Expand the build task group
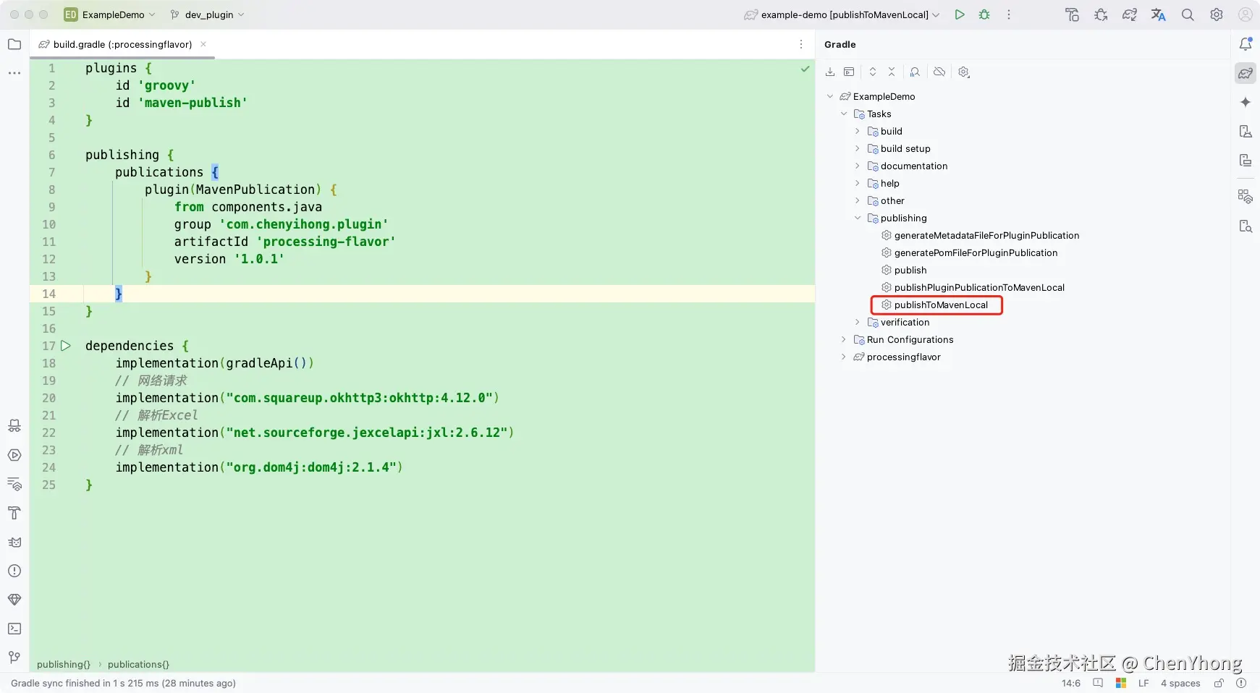1260x693 pixels. [x=858, y=131]
